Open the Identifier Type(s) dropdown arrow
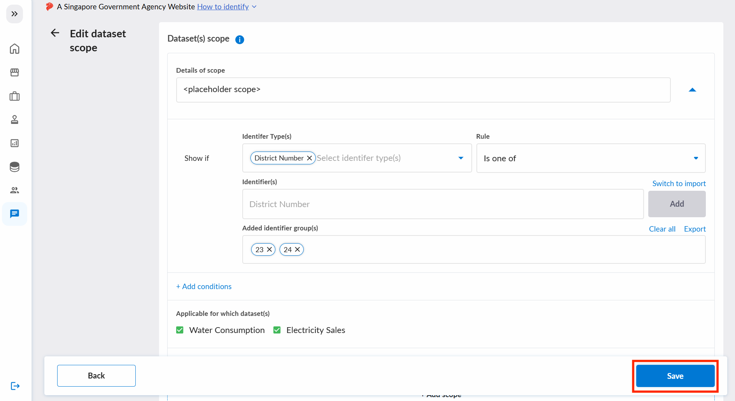Image resolution: width=735 pixels, height=401 pixels. tap(461, 158)
